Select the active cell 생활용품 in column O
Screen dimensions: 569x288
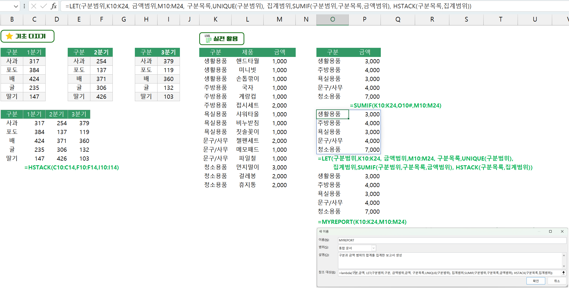[332, 114]
